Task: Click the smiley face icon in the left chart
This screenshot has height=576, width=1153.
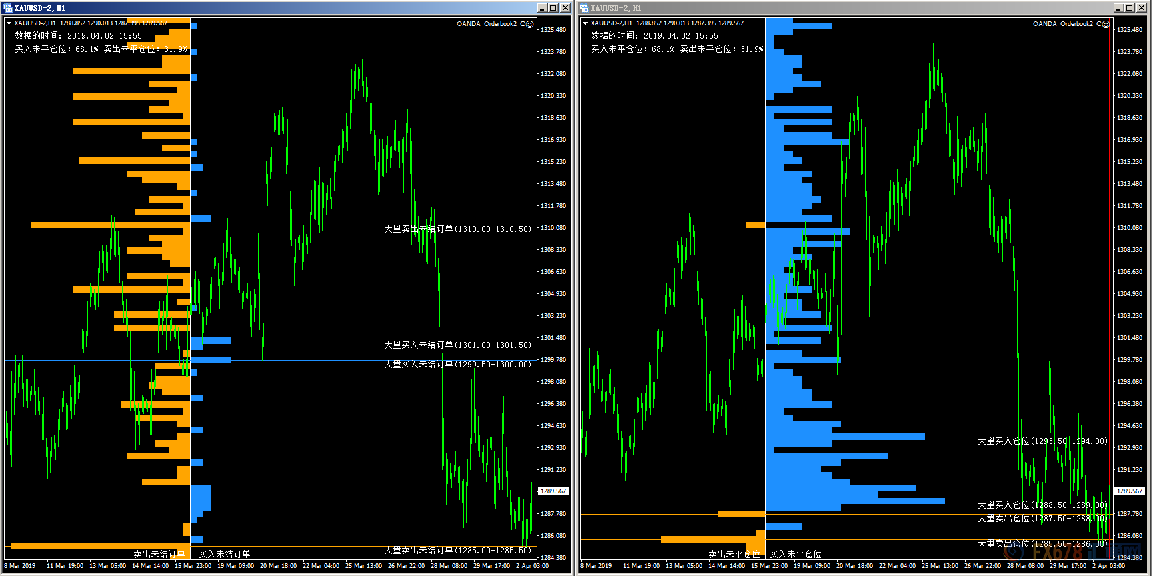Action: (x=530, y=24)
